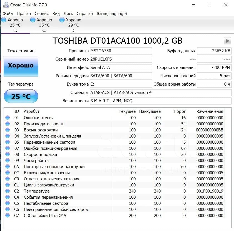
Task: Click the serial number field 28PUEL6FS
Action: tap(121, 59)
